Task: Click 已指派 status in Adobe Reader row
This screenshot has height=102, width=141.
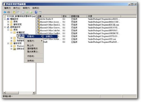Action: (x=74, y=19)
